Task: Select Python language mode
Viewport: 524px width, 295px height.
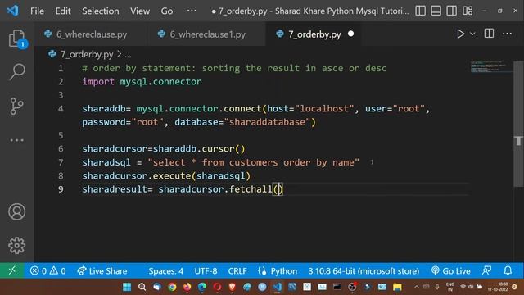Action: pos(283,271)
